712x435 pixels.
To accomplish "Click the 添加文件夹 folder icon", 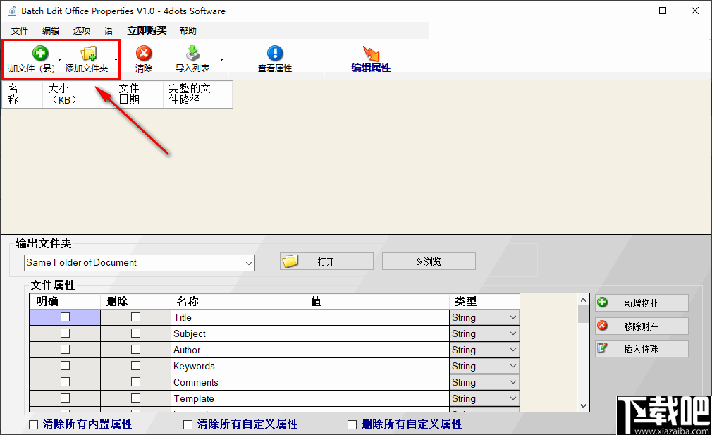I will pos(89,52).
